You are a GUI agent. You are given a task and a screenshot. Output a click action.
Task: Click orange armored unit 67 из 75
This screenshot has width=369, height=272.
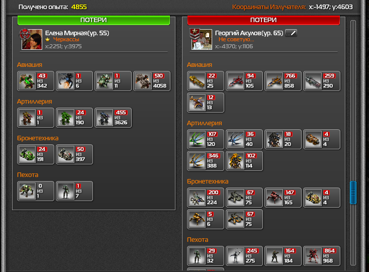244,219
